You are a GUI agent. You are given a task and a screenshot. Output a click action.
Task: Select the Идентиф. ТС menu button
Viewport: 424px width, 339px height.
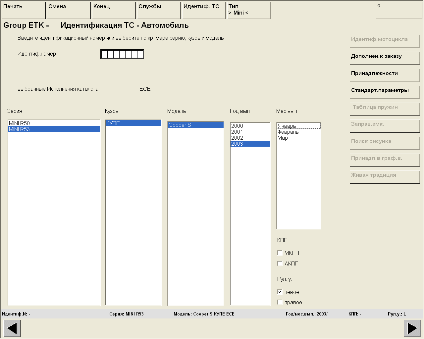click(x=204, y=11)
